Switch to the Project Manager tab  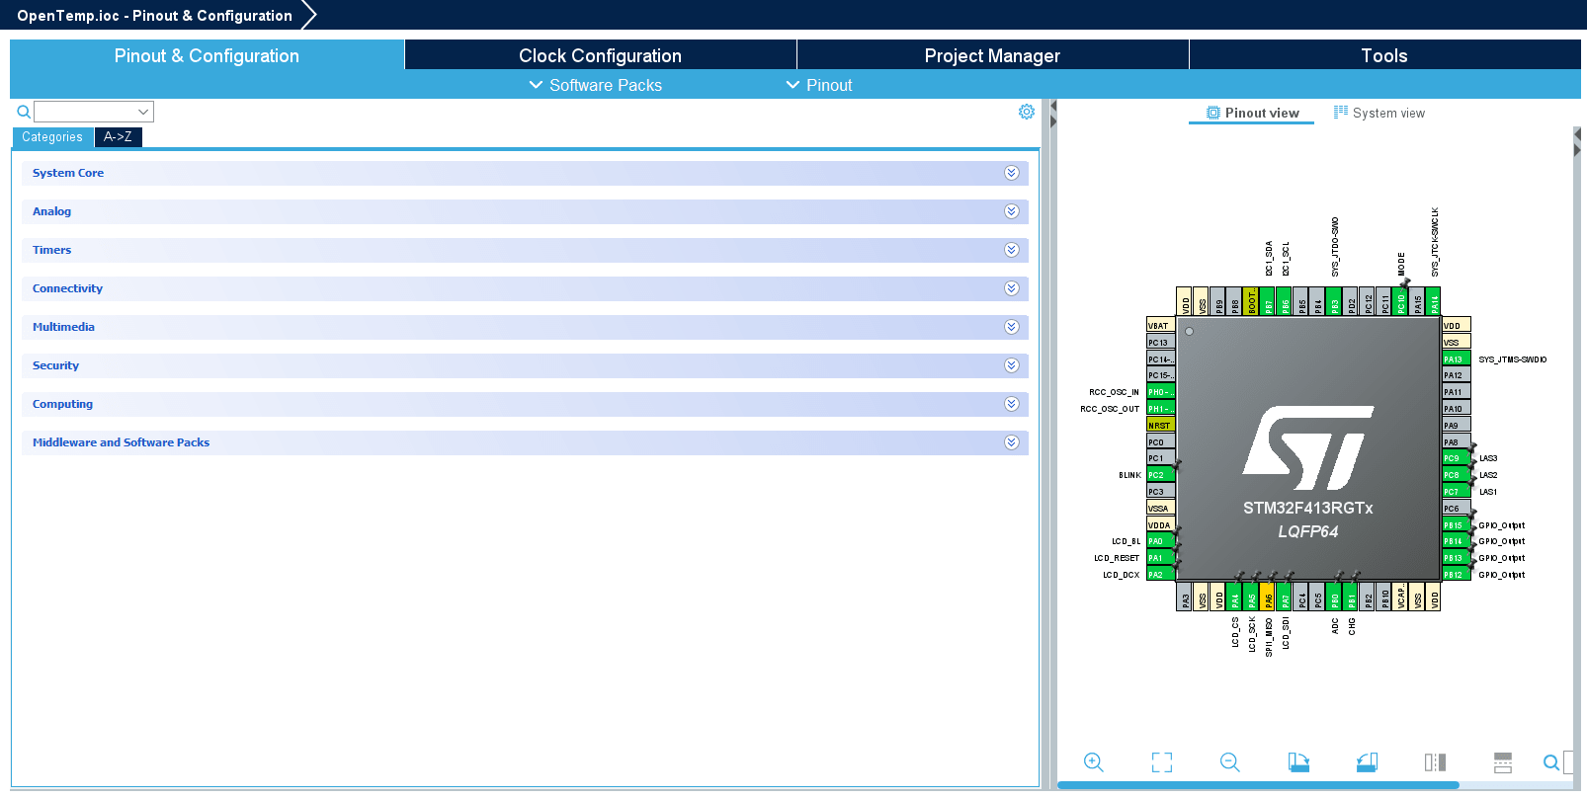[x=992, y=55]
